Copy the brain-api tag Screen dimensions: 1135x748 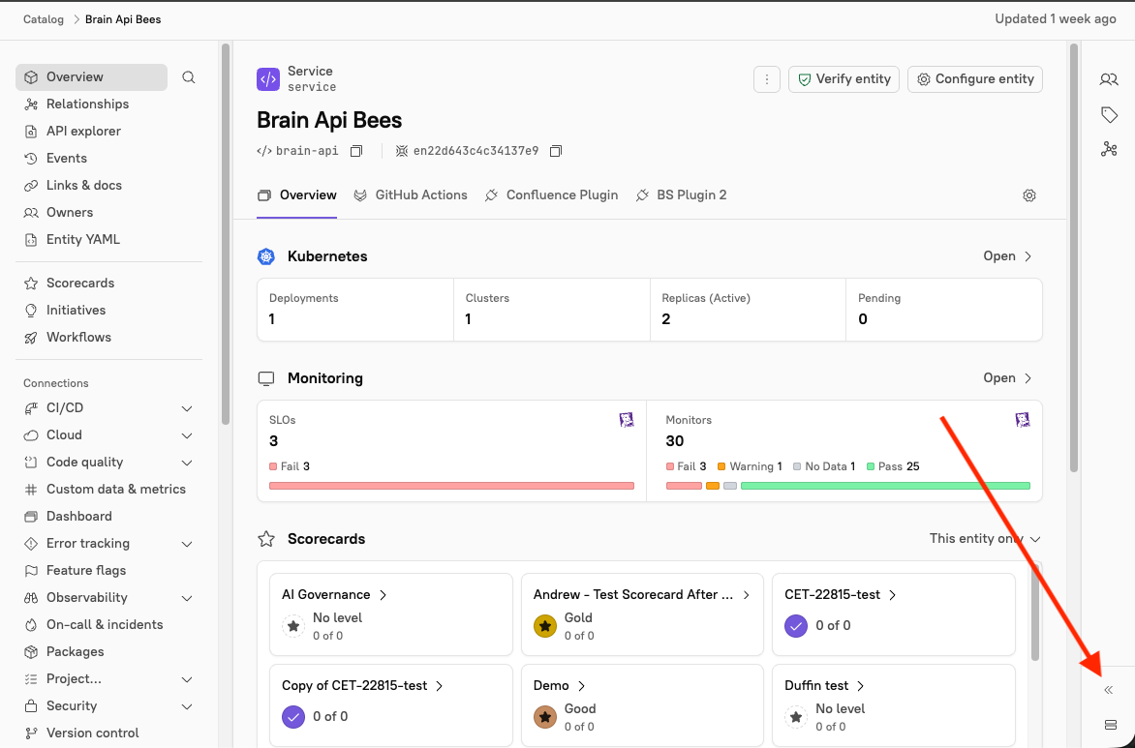point(356,151)
